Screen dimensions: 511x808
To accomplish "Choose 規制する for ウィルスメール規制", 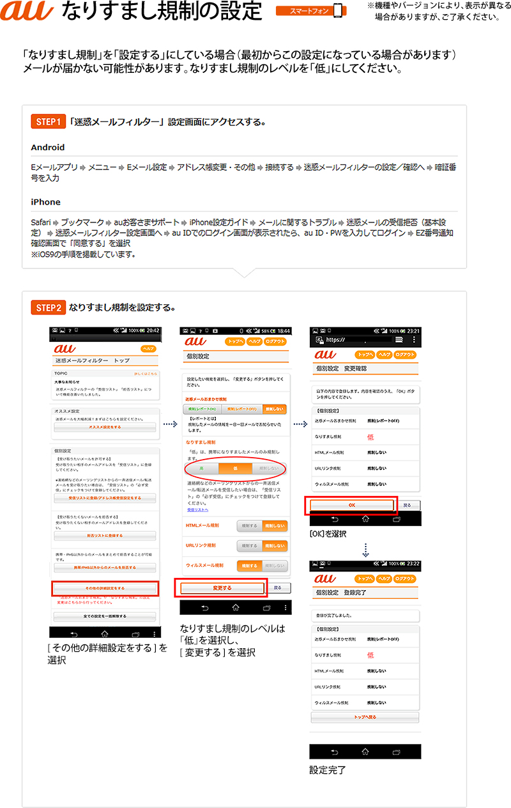I will click(x=250, y=566).
